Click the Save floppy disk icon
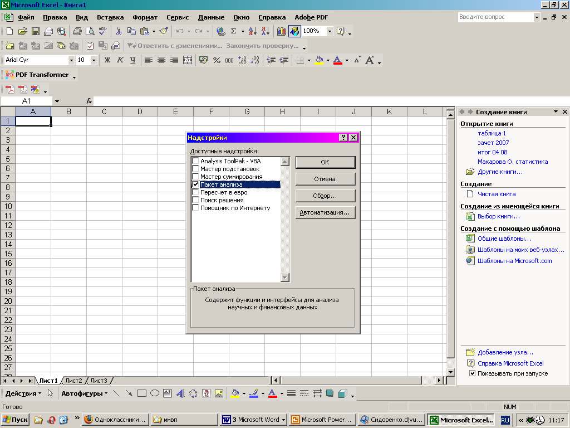 coord(36,31)
